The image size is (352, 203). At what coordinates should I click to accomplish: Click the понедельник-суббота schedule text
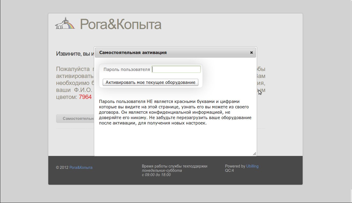(x=162, y=170)
